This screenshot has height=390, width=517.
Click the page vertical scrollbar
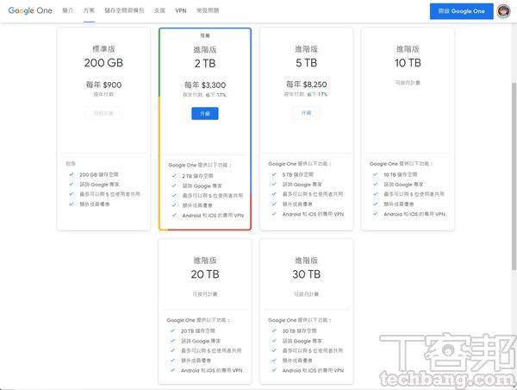point(514,175)
